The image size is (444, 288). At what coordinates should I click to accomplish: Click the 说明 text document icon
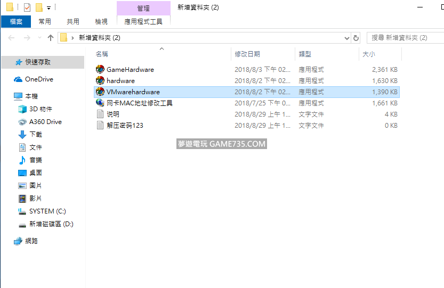[x=100, y=114]
